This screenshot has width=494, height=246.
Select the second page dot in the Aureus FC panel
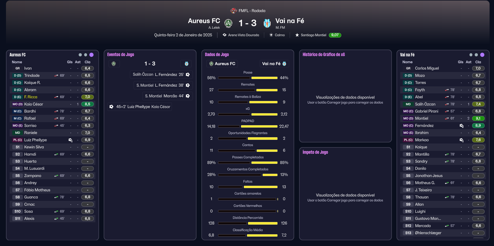pyautogui.click(x=85, y=55)
